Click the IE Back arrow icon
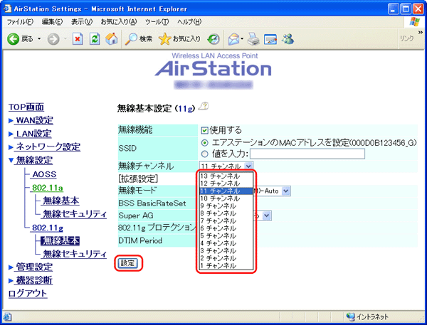 (x=13, y=39)
